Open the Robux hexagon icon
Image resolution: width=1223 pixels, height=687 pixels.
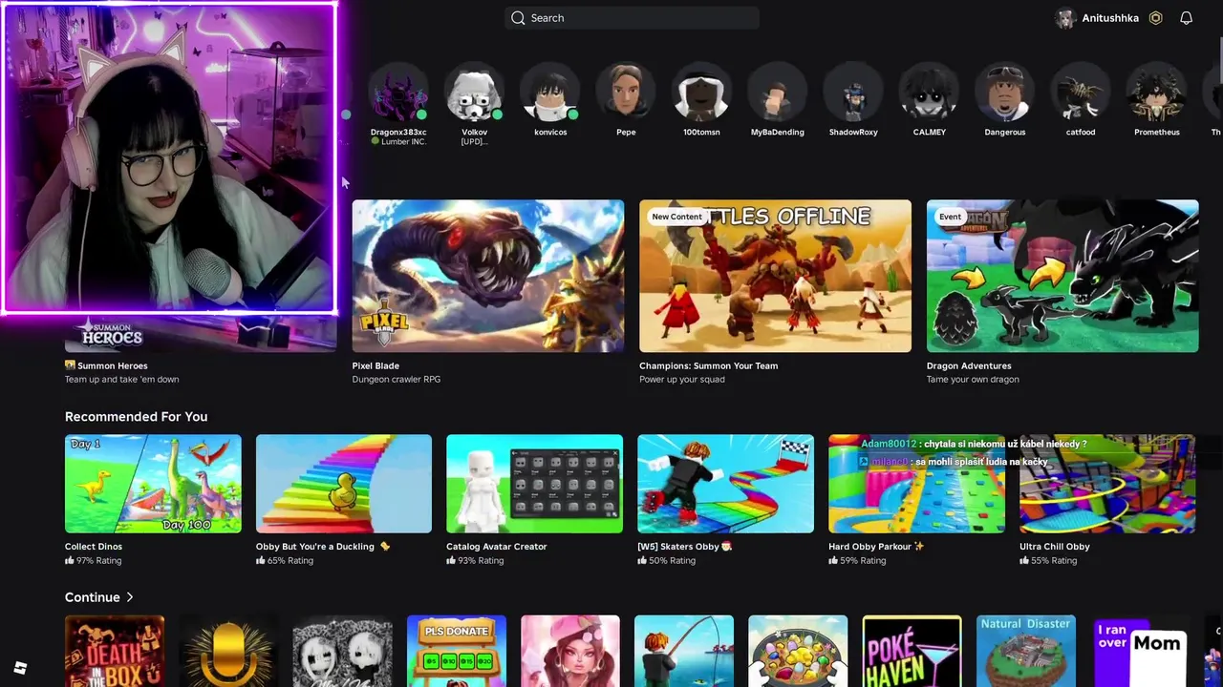pyautogui.click(x=1155, y=18)
